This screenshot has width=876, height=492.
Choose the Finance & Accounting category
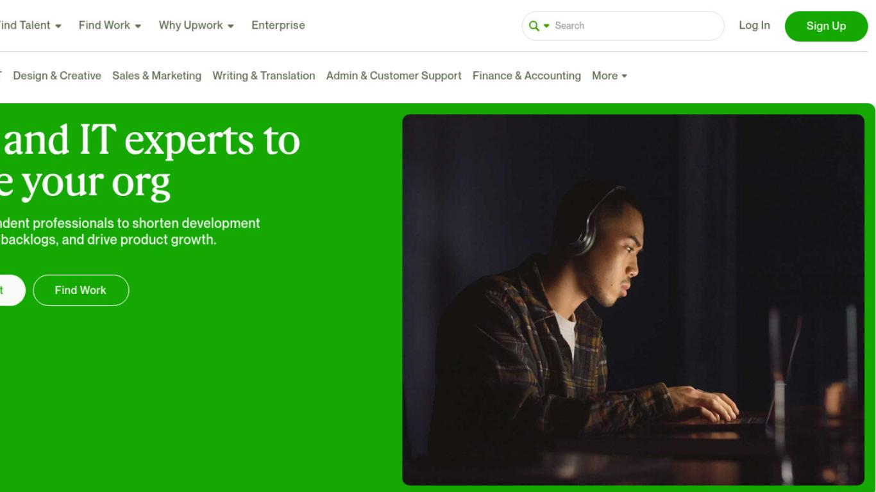526,76
